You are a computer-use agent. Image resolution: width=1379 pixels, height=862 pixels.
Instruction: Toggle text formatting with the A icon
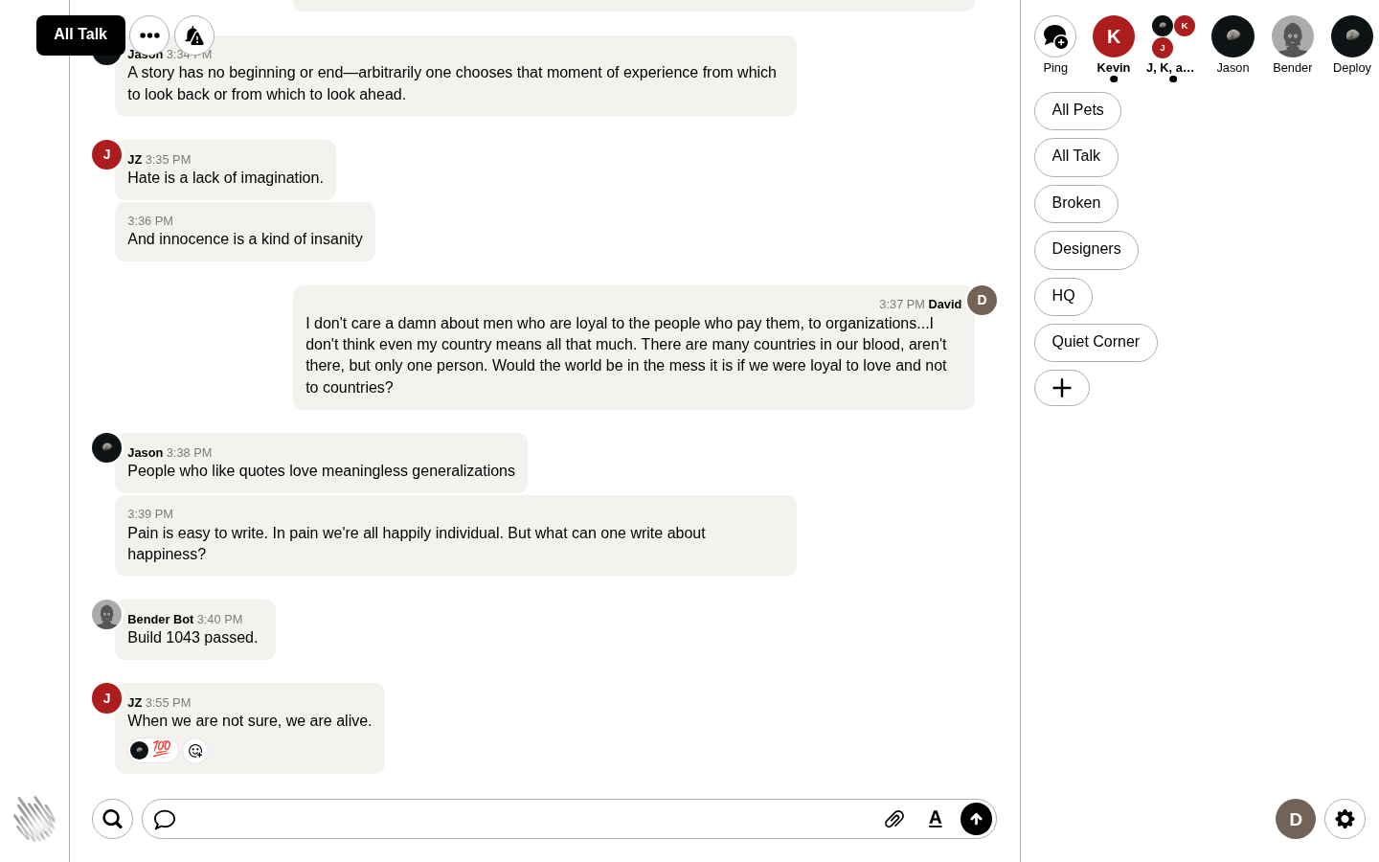coord(936,819)
